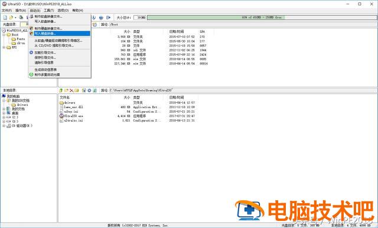Click the New file toolbar icon
This screenshot has width=378, height=228.
point(5,18)
